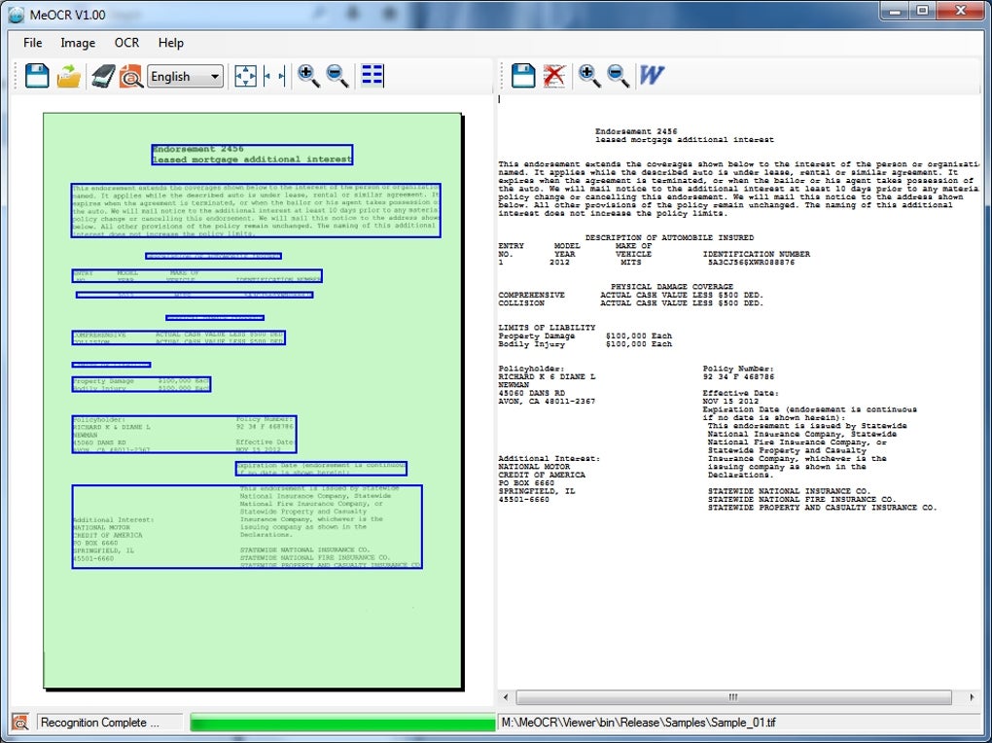Click the left scroll arrow in the text pane
The image size is (992, 743).
tap(506, 697)
